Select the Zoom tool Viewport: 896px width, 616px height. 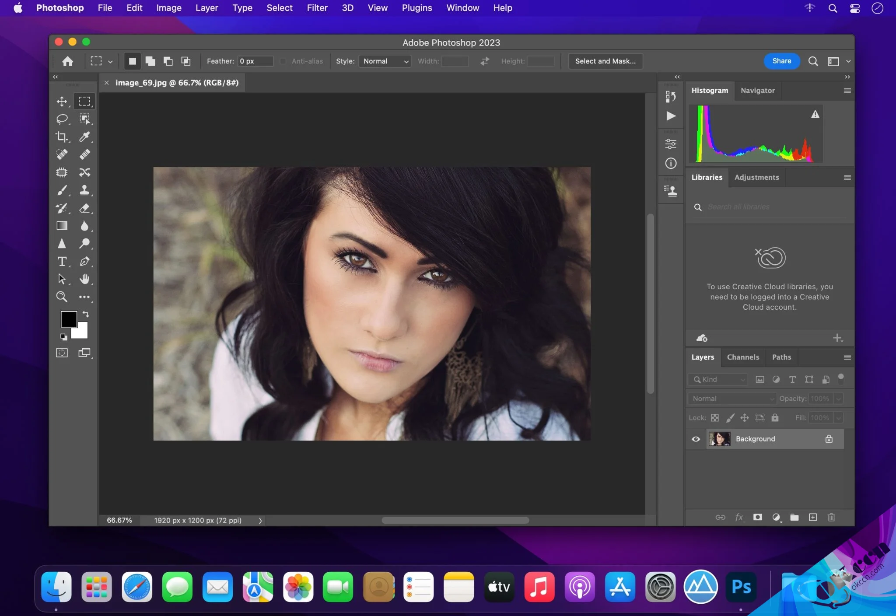62,297
